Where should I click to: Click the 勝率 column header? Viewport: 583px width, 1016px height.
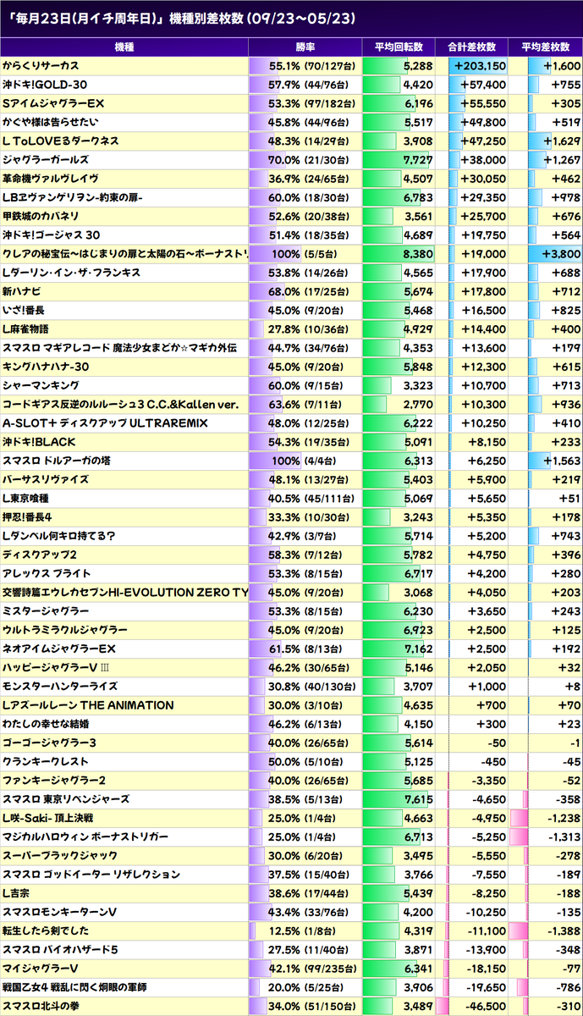point(305,47)
